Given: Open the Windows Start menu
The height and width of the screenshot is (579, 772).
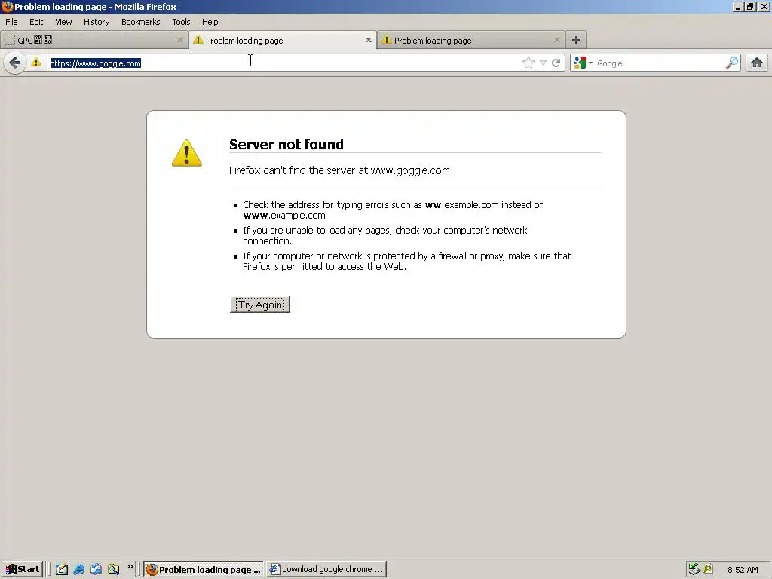Looking at the screenshot, I should click(22, 569).
